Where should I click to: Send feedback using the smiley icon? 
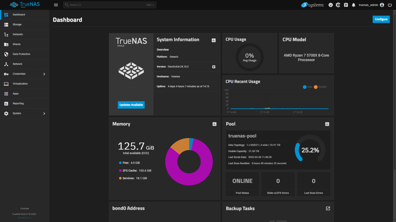click(331, 5)
